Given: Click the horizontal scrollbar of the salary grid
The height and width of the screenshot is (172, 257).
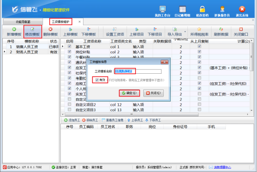Looking at the screenshot, I should (131, 115).
